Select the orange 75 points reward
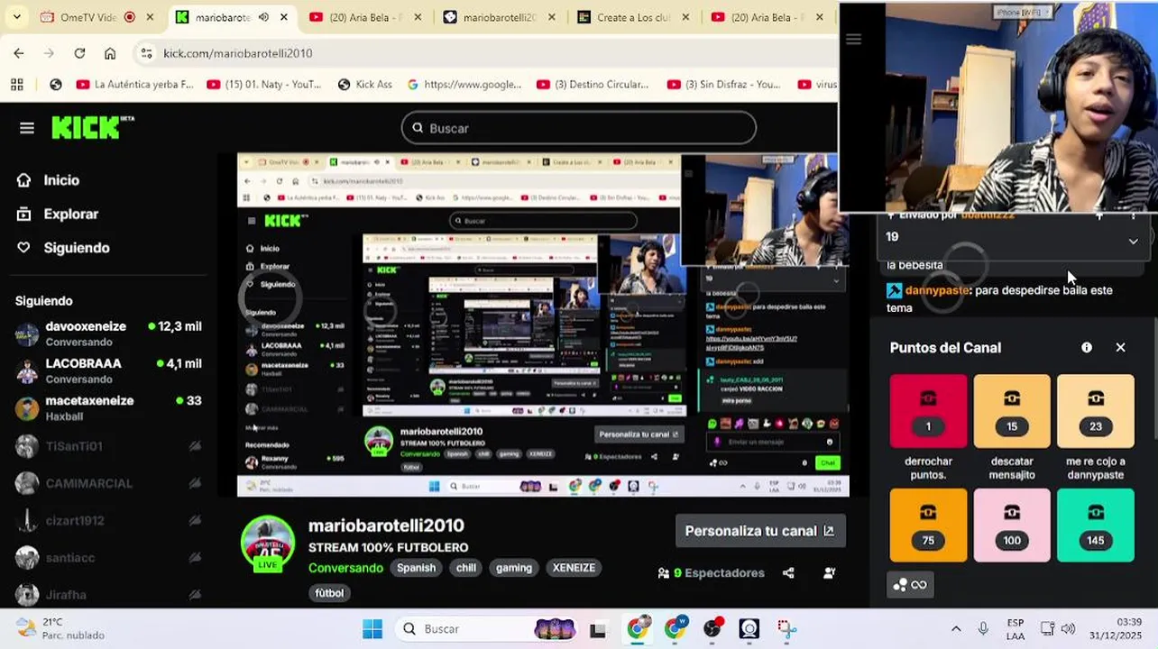The width and height of the screenshot is (1158, 649). click(x=928, y=525)
